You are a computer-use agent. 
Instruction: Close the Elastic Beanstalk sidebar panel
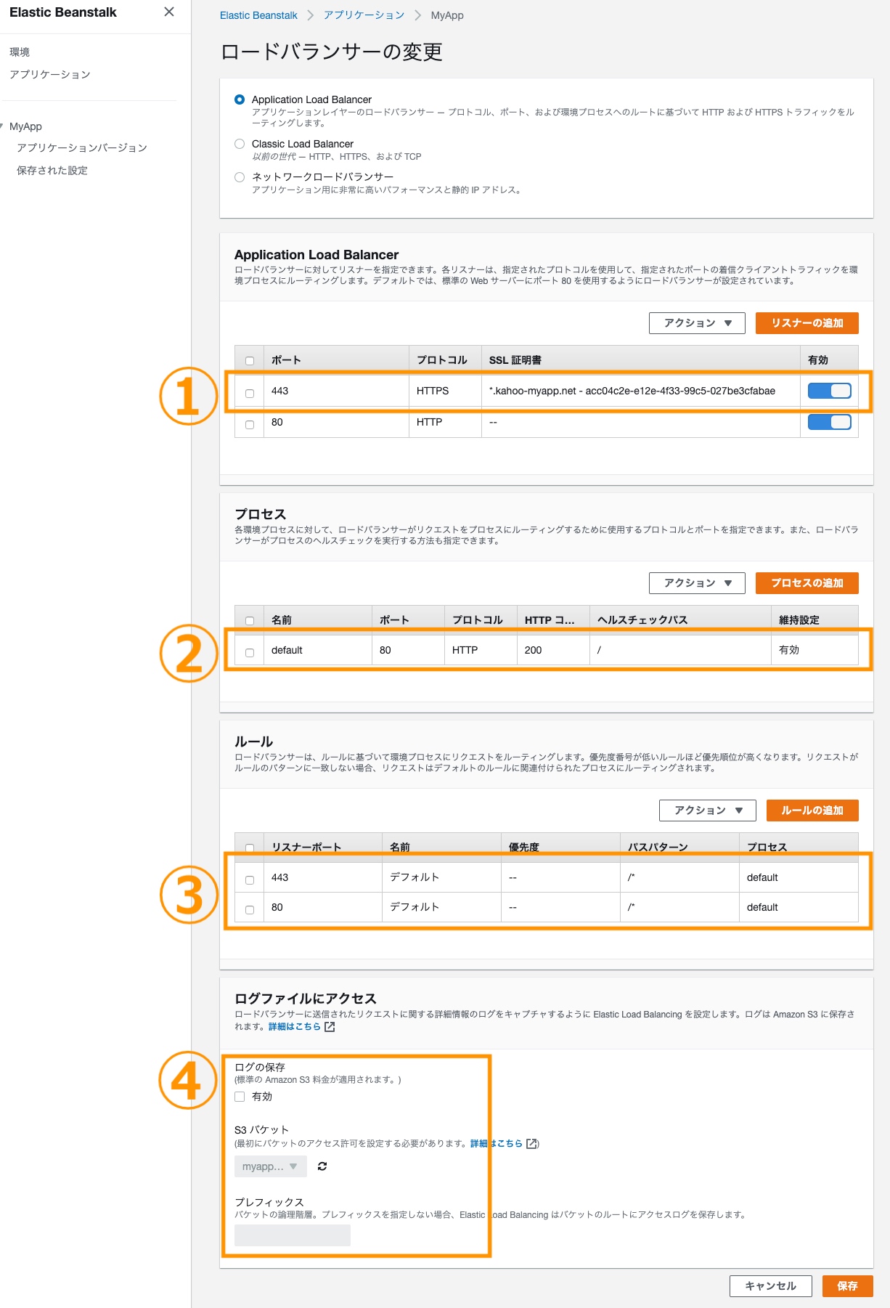[169, 12]
